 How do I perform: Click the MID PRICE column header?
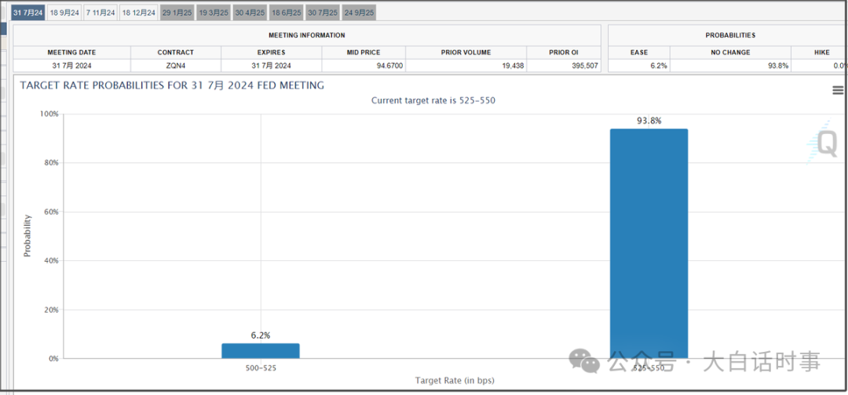pos(364,53)
